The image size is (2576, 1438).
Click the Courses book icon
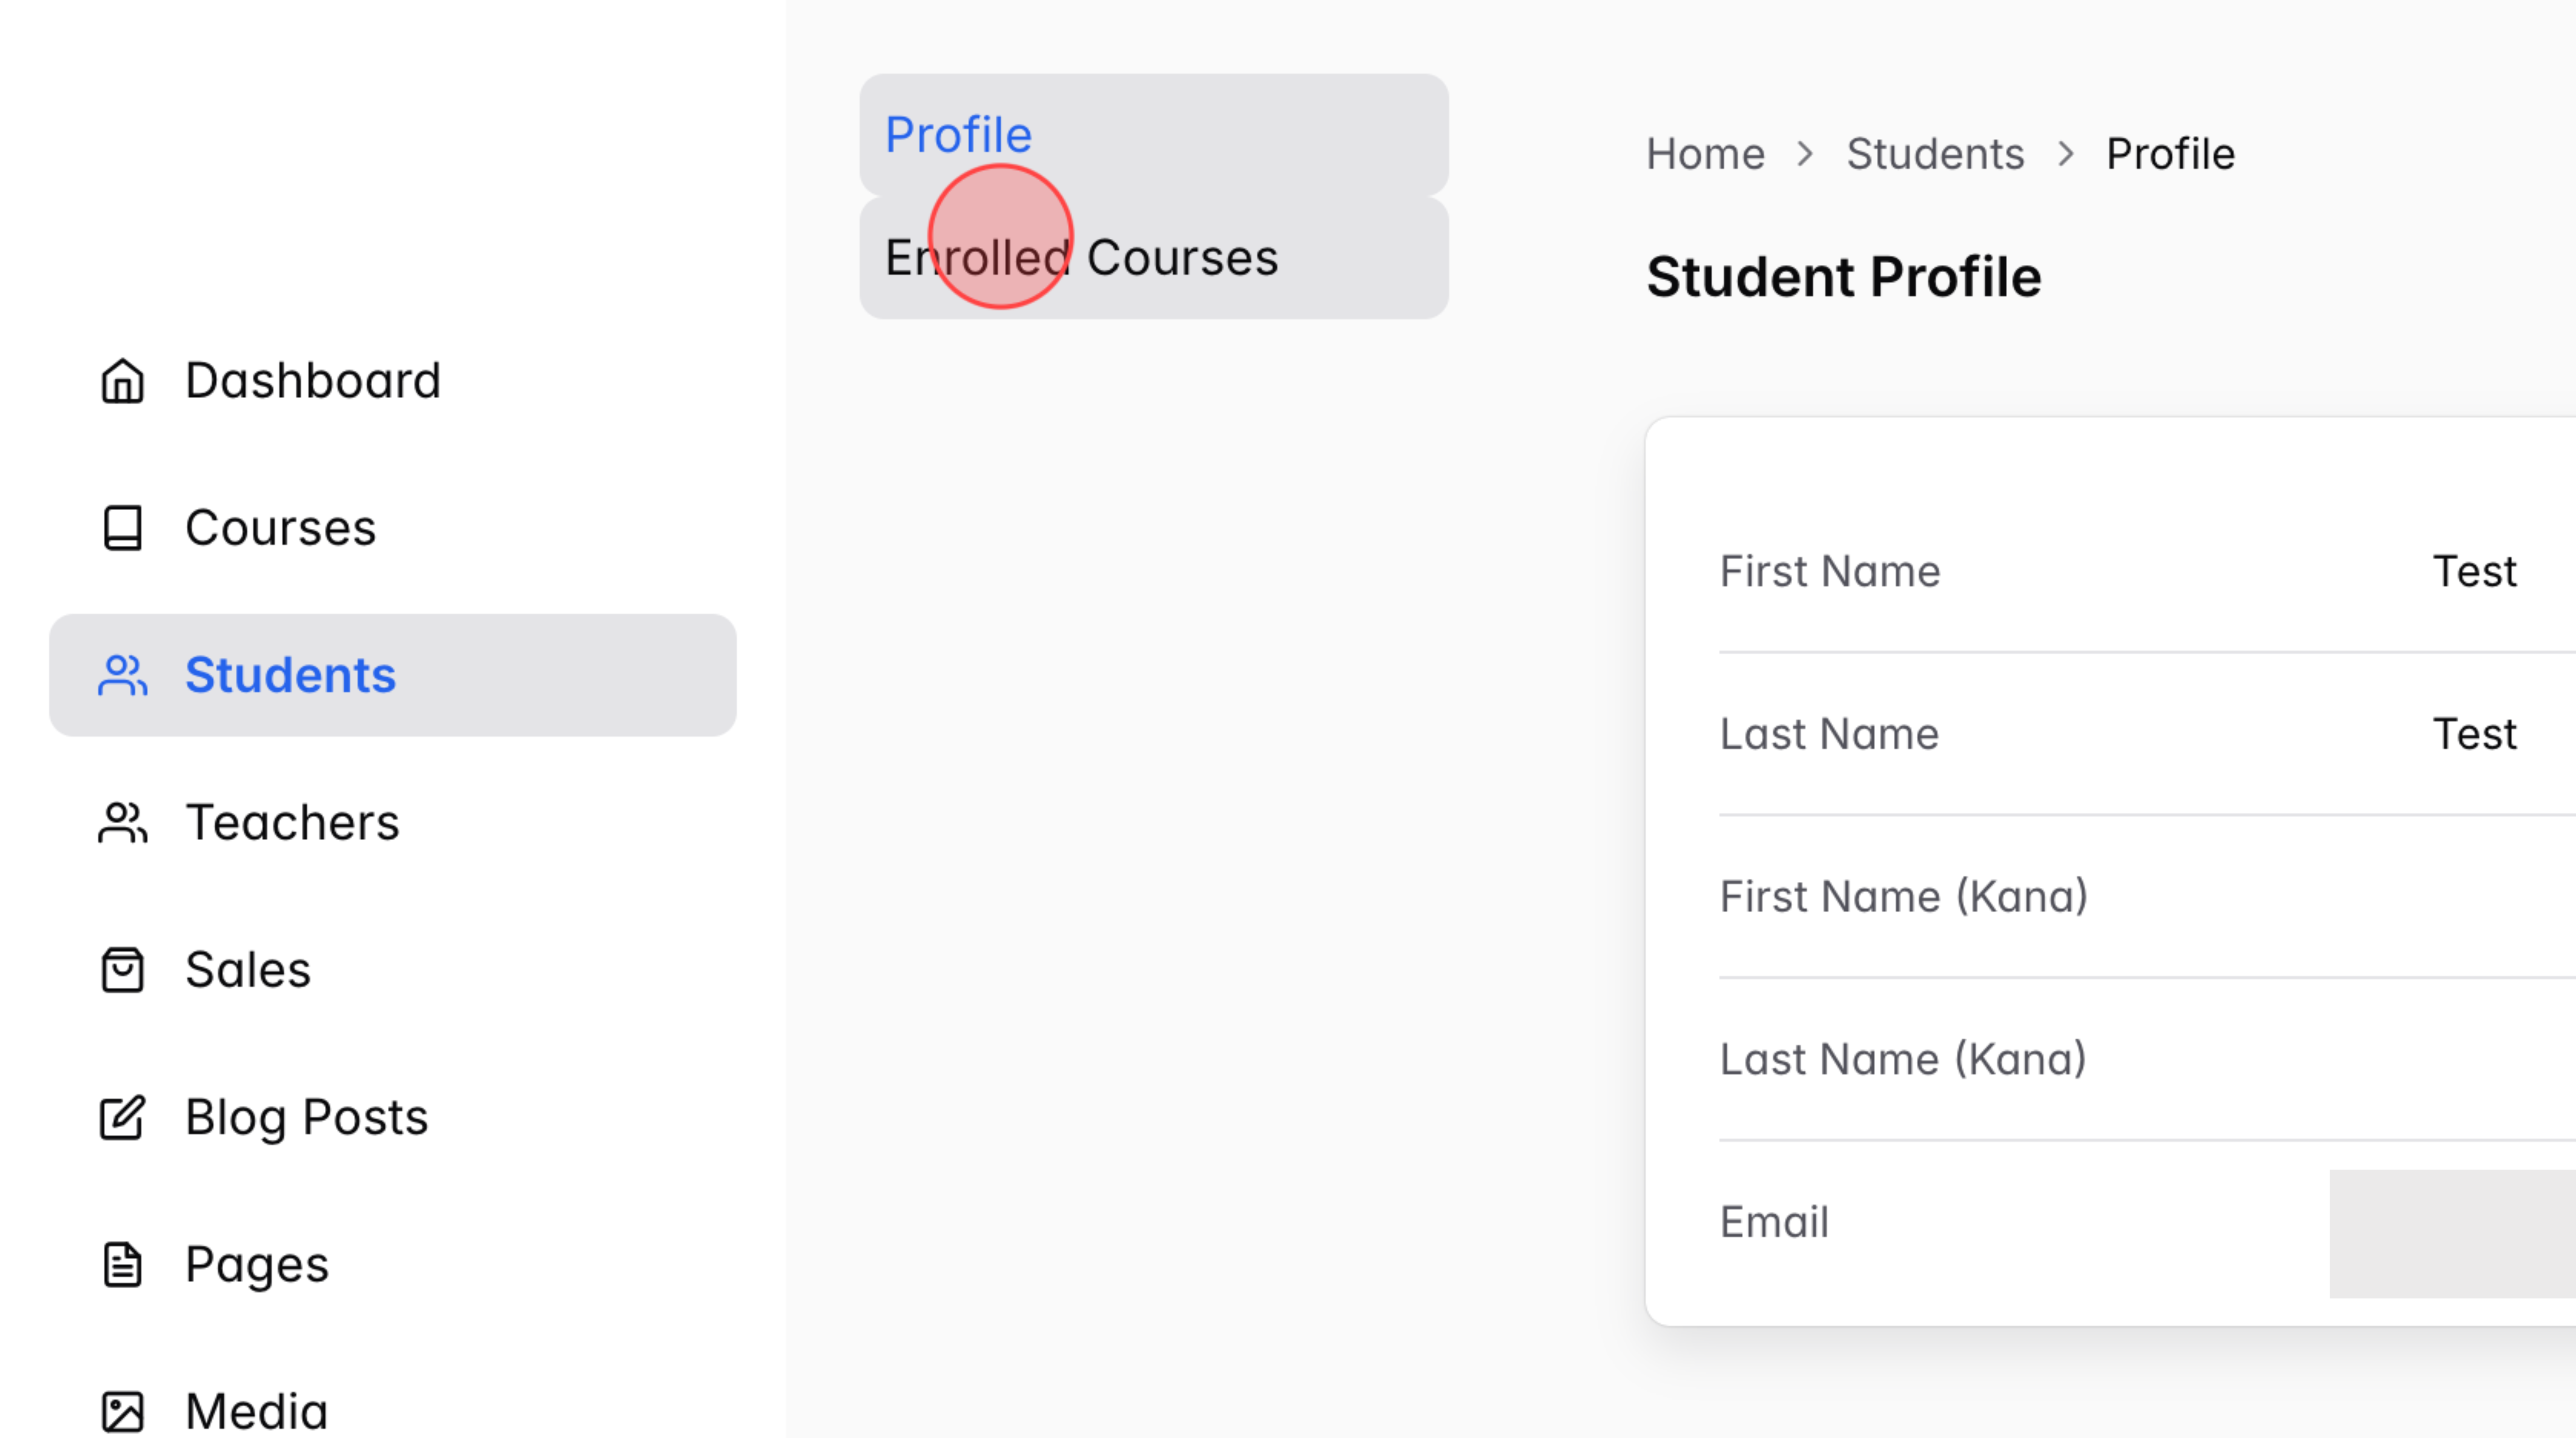pos(122,528)
